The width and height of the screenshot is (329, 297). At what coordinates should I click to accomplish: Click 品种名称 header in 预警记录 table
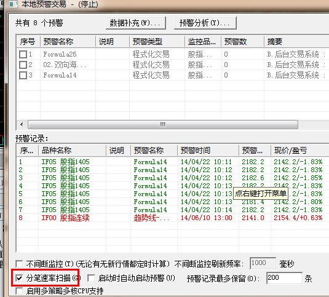(72, 151)
